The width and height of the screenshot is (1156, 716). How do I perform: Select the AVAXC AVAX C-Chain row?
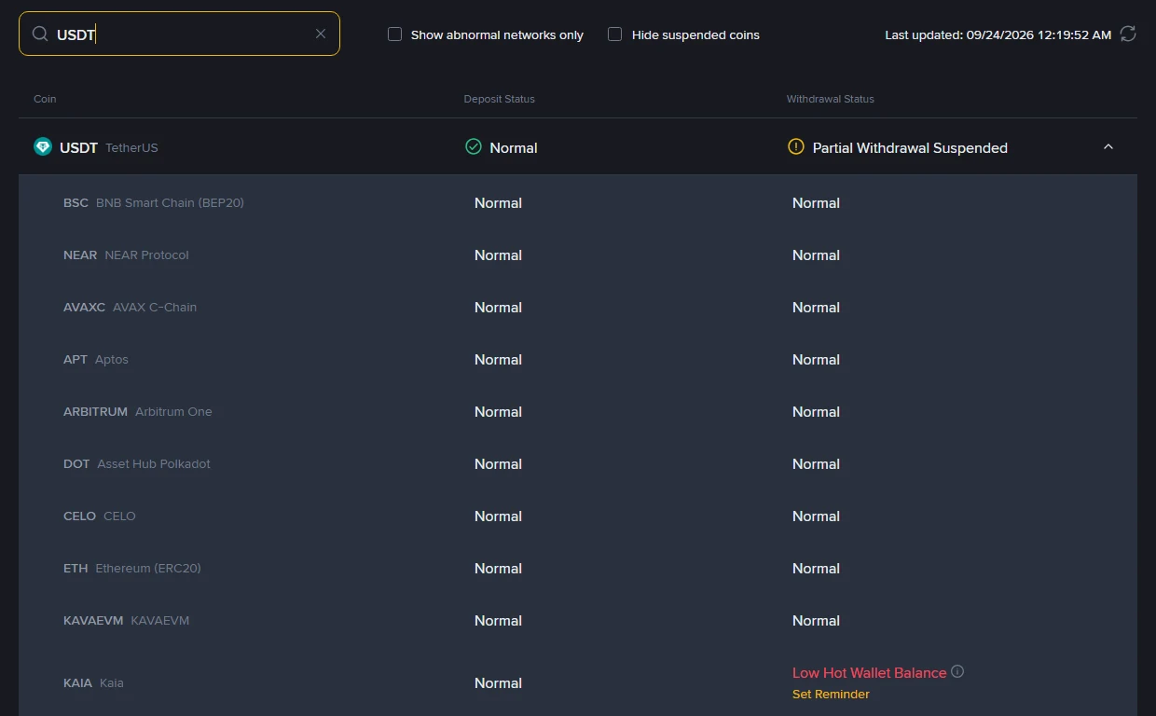[578, 307]
